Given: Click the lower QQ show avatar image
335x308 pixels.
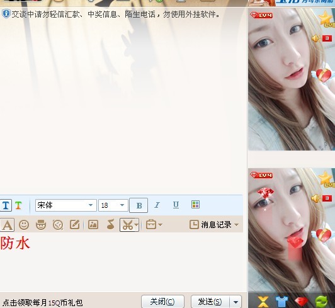Looking at the screenshot, I should pyautogui.click(x=292, y=230).
